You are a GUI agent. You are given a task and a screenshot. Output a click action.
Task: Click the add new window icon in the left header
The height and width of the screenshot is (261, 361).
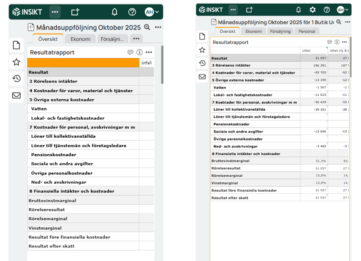(75, 12)
